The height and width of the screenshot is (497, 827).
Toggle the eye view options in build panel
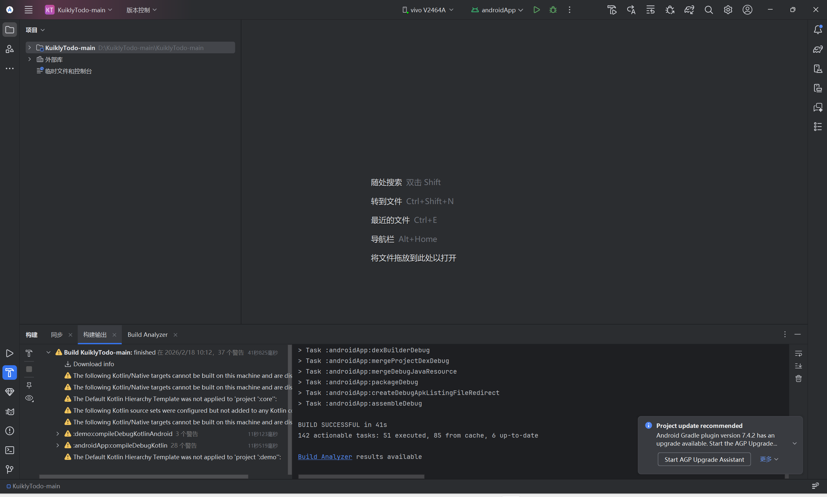[x=29, y=398]
